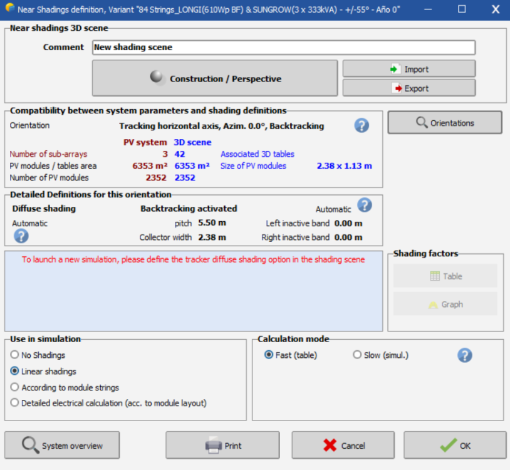This screenshot has width=510, height=470.
Task: Click the help icon under Diffuse shading
Action: tap(21, 236)
